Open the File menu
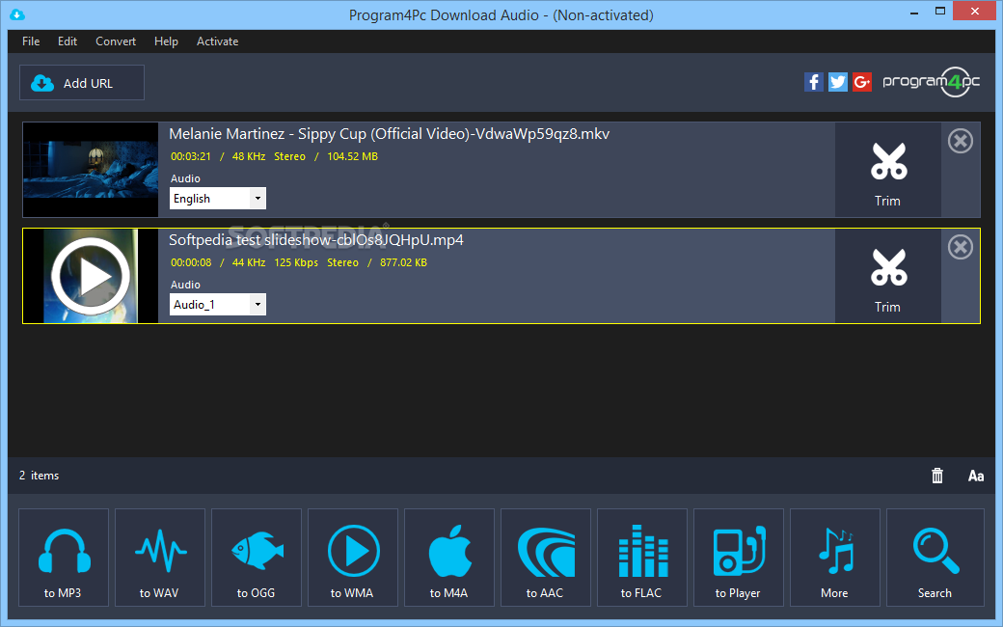Viewport: 1003px width, 627px height. tap(31, 41)
